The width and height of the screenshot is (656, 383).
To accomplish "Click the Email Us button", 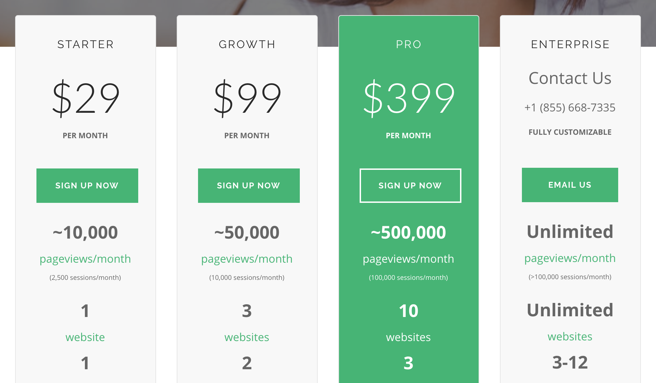I will pos(570,185).
